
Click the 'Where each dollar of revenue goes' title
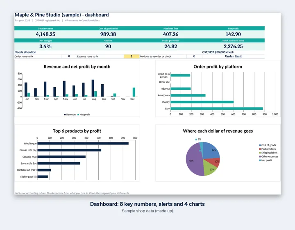218,131
